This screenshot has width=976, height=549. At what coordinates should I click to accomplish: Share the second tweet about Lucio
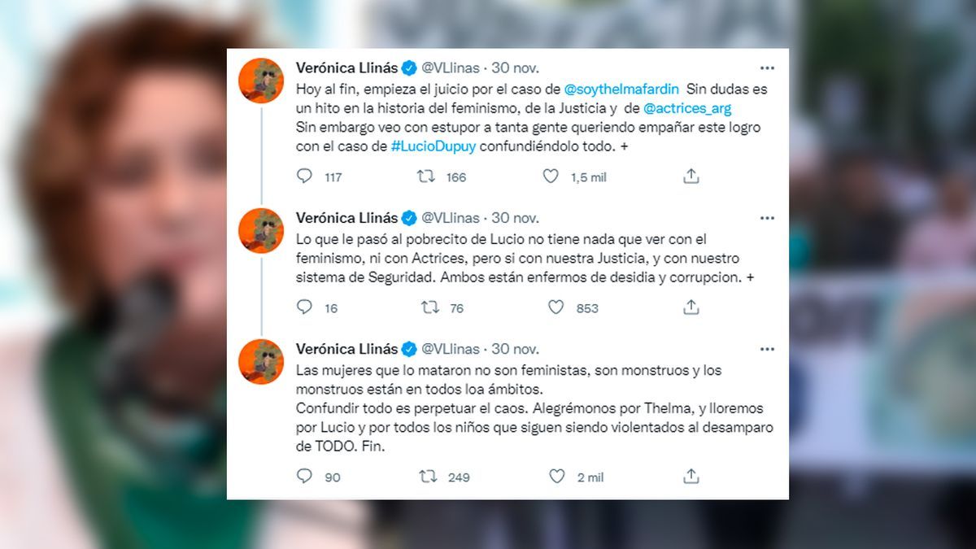(691, 307)
